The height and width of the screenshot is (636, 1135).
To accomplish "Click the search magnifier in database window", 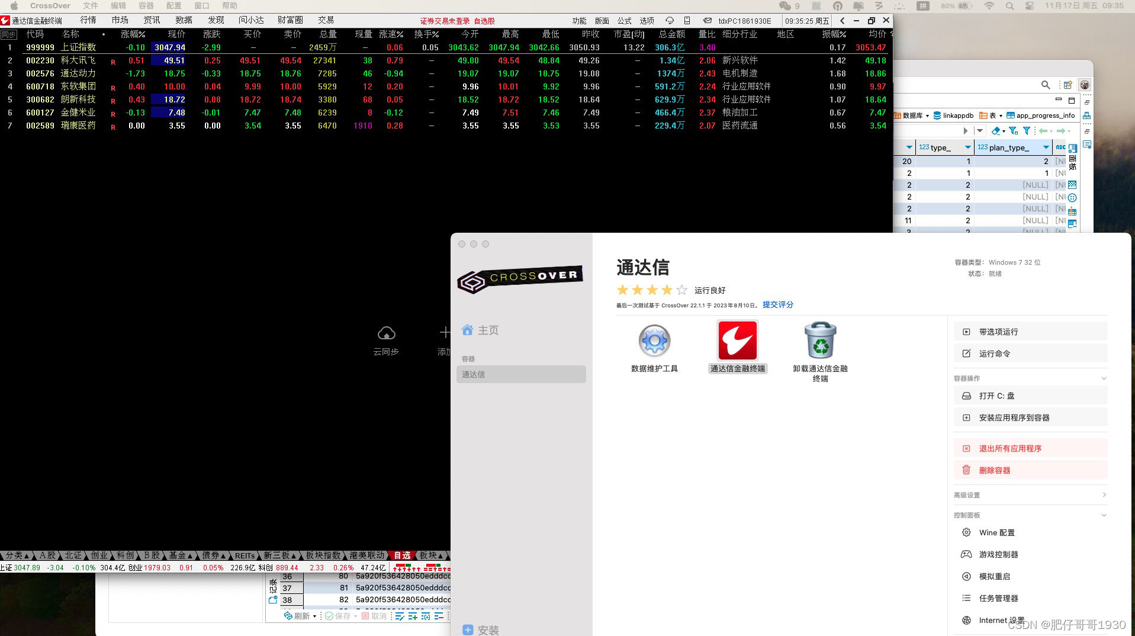I will pos(1046,85).
